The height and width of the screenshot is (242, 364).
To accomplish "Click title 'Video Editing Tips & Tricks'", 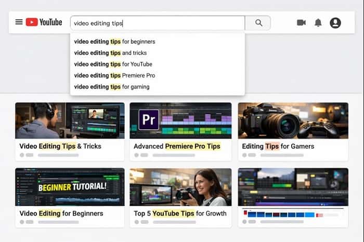I will [60, 146].
